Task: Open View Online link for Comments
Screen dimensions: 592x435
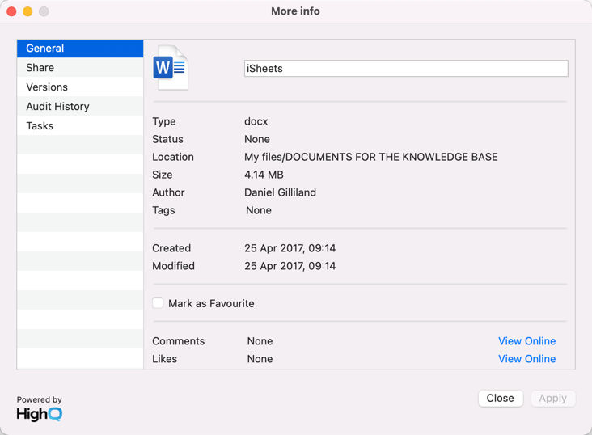Action: 526,341
